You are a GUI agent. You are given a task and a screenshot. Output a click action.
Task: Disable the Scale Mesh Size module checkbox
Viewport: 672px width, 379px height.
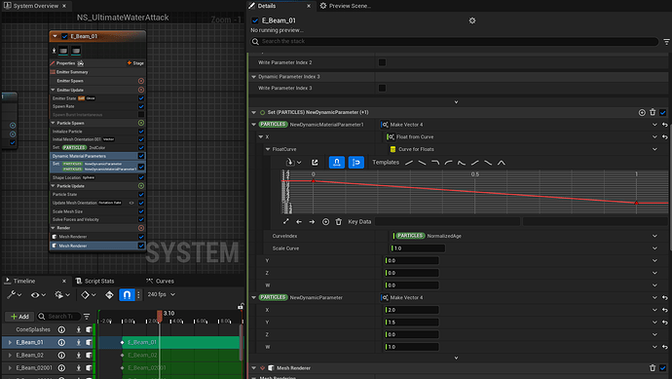coord(141,211)
